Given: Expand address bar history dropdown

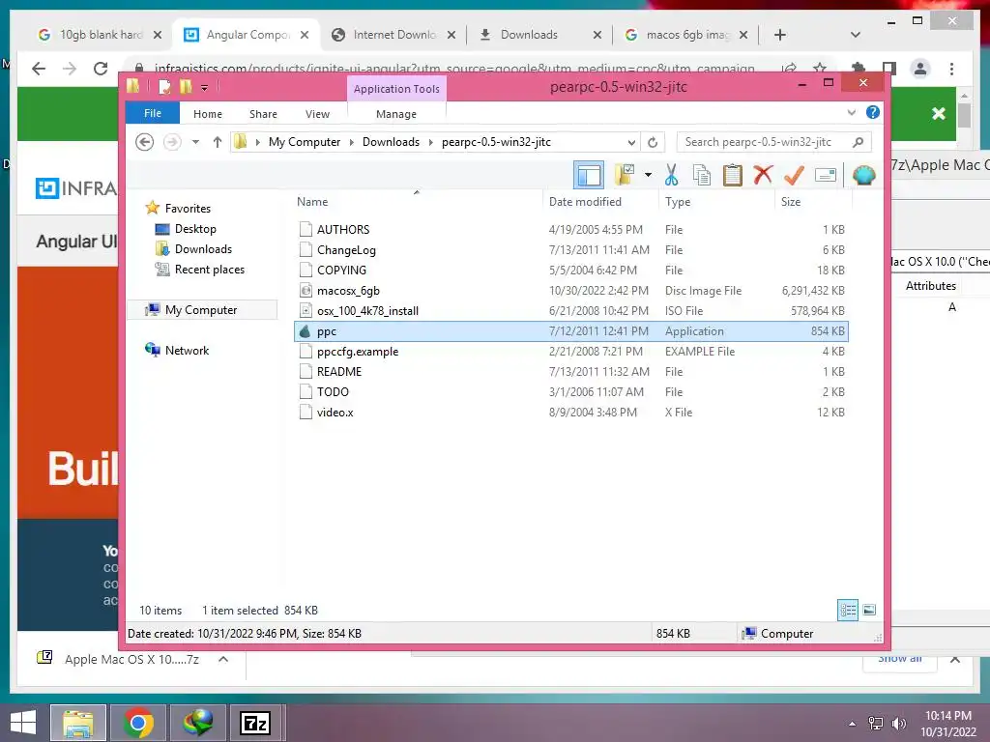Looking at the screenshot, I should [x=630, y=143].
